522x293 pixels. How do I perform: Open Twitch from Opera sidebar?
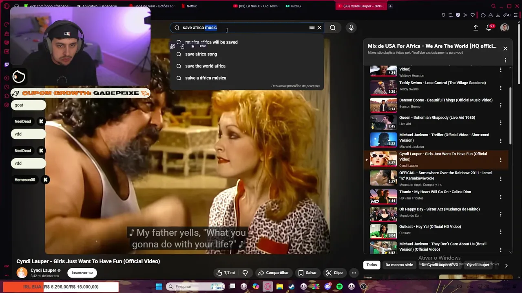[x=7, y=64]
